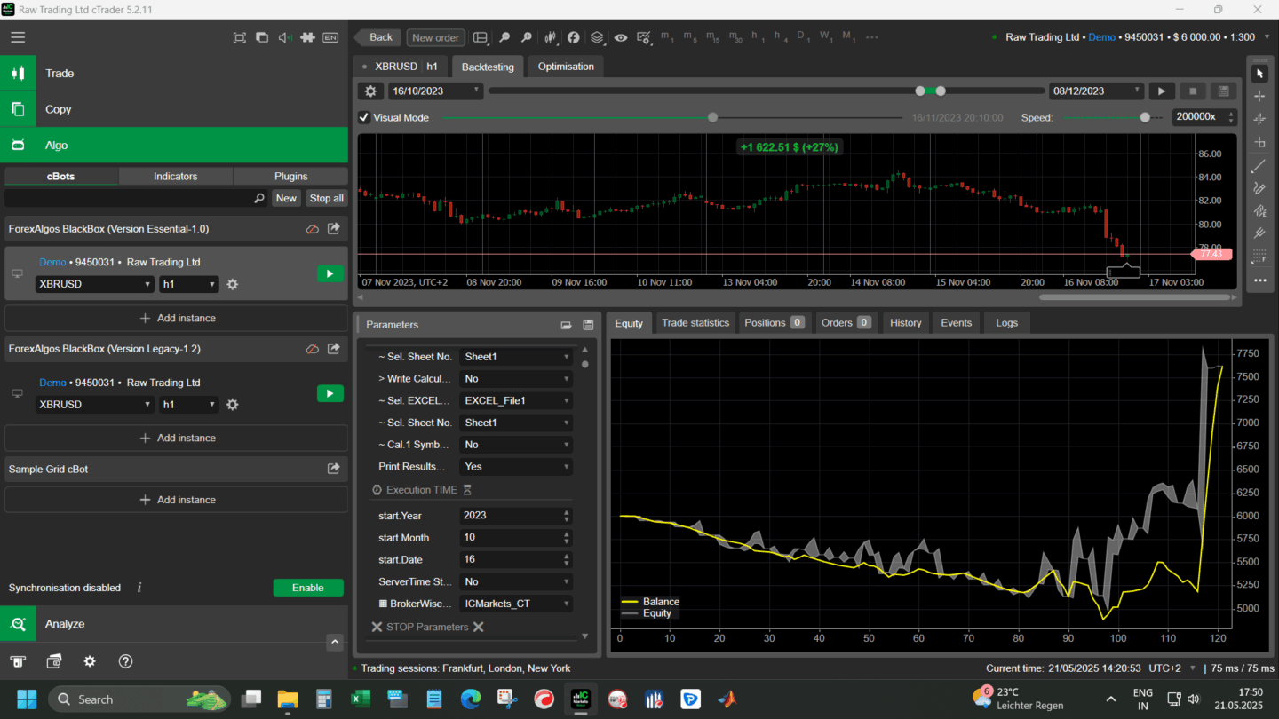This screenshot has height=719, width=1279.
Task: Select the trend line drawing tool
Action: coord(1259,166)
